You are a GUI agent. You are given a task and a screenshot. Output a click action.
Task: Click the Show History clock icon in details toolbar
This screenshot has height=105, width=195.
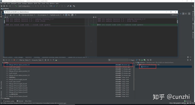tap(151, 60)
